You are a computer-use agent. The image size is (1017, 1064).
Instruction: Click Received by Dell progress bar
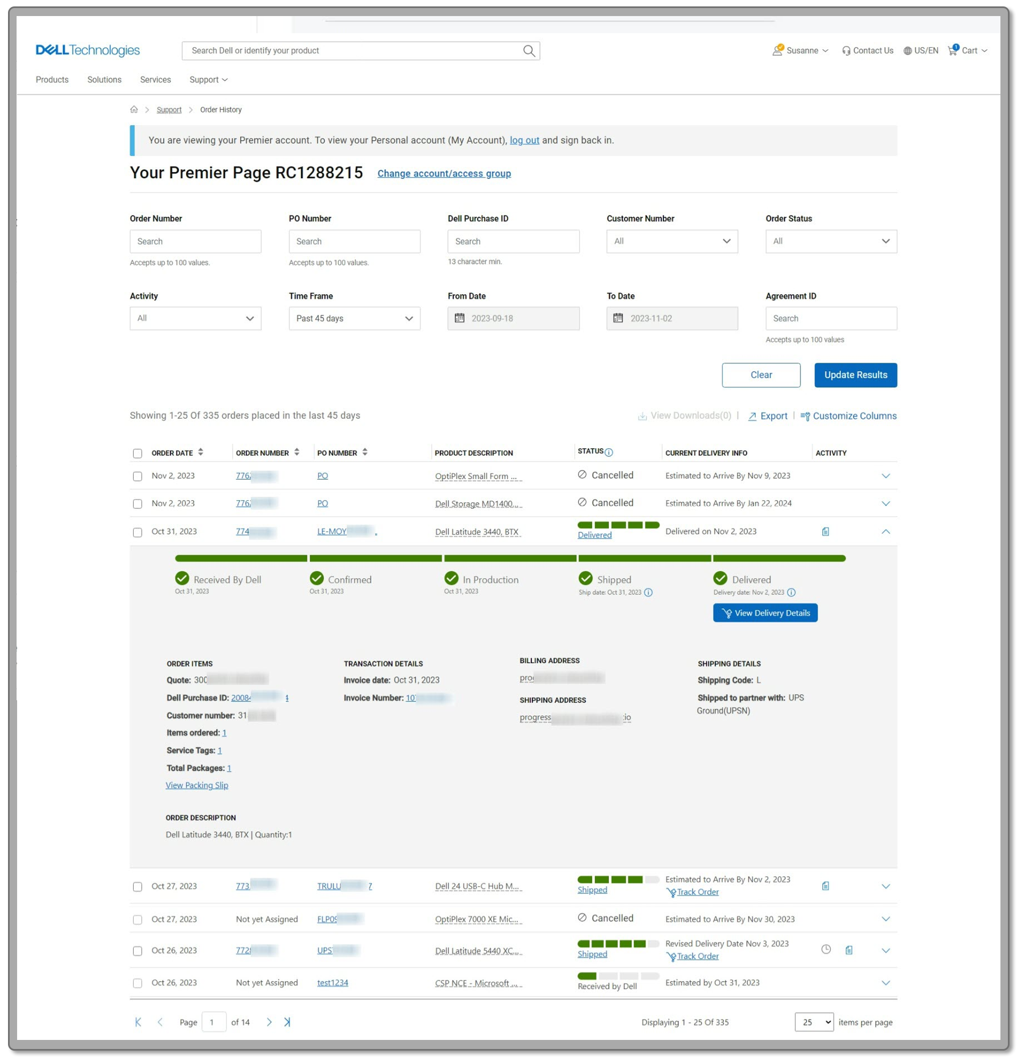coord(618,976)
